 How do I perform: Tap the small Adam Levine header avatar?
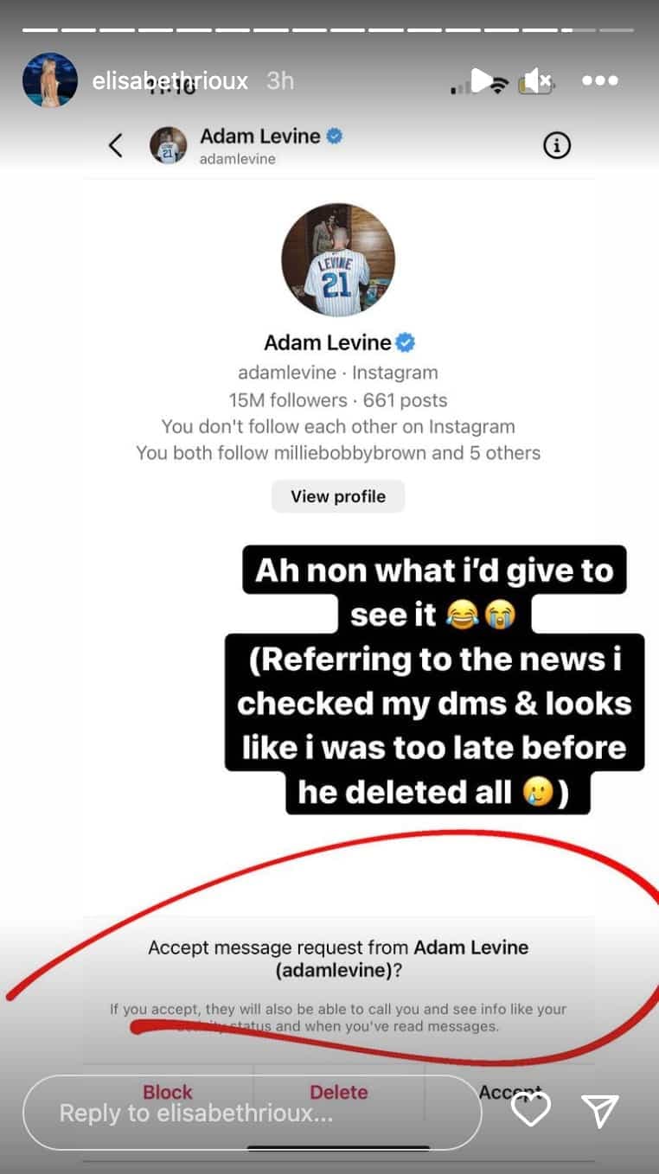(168, 145)
